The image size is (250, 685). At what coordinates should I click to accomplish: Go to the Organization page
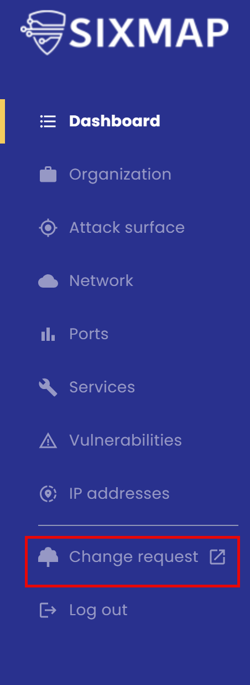120,175
